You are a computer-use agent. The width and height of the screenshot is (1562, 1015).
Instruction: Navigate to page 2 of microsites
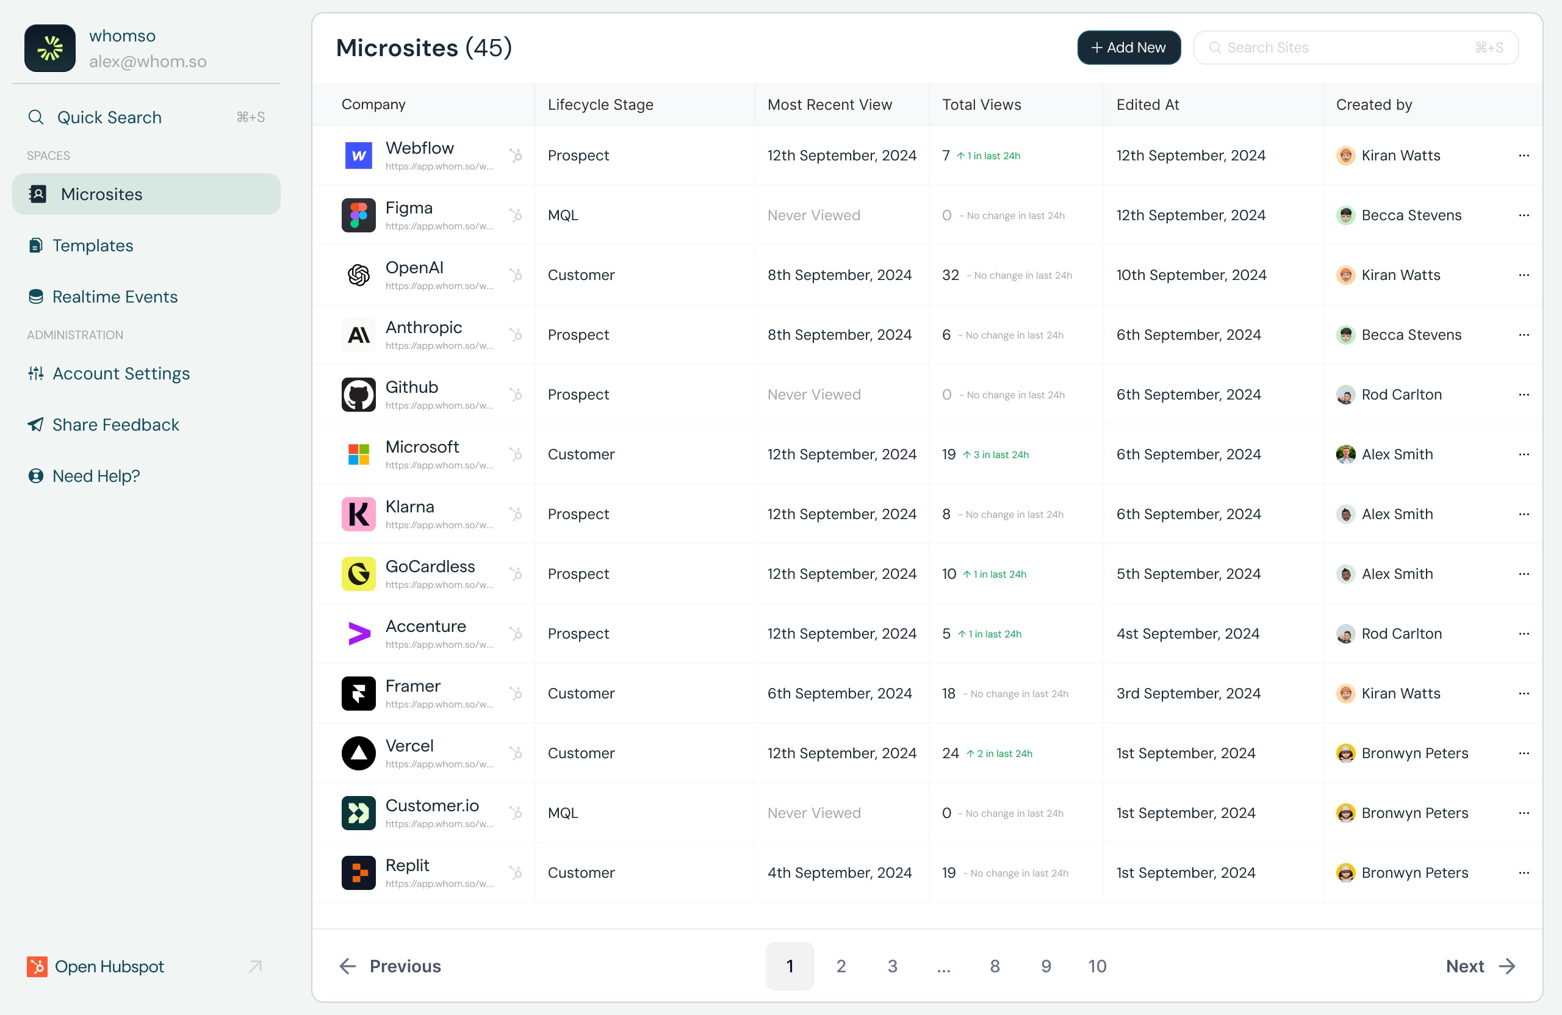click(840, 966)
